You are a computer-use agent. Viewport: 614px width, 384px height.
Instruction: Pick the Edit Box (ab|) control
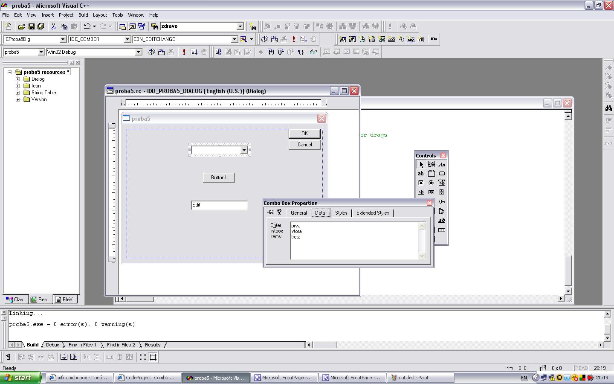tap(421, 174)
